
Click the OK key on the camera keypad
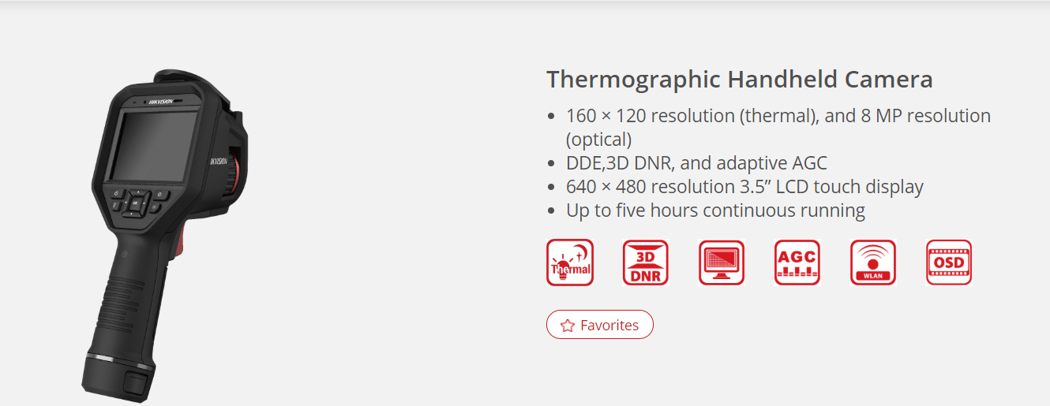[135, 203]
